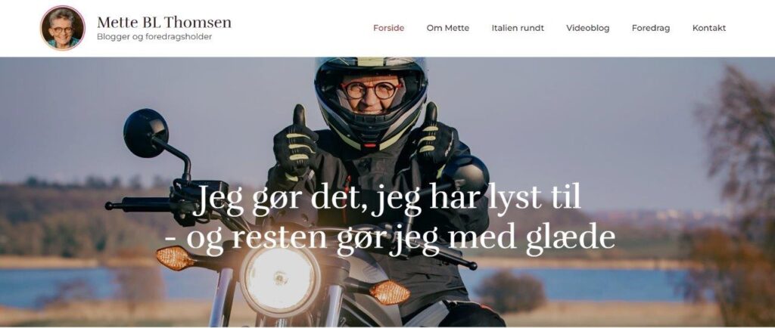The height and width of the screenshot is (328, 775).
Task: Open the Mette BL Thomsen site title
Action: pyautogui.click(x=164, y=22)
